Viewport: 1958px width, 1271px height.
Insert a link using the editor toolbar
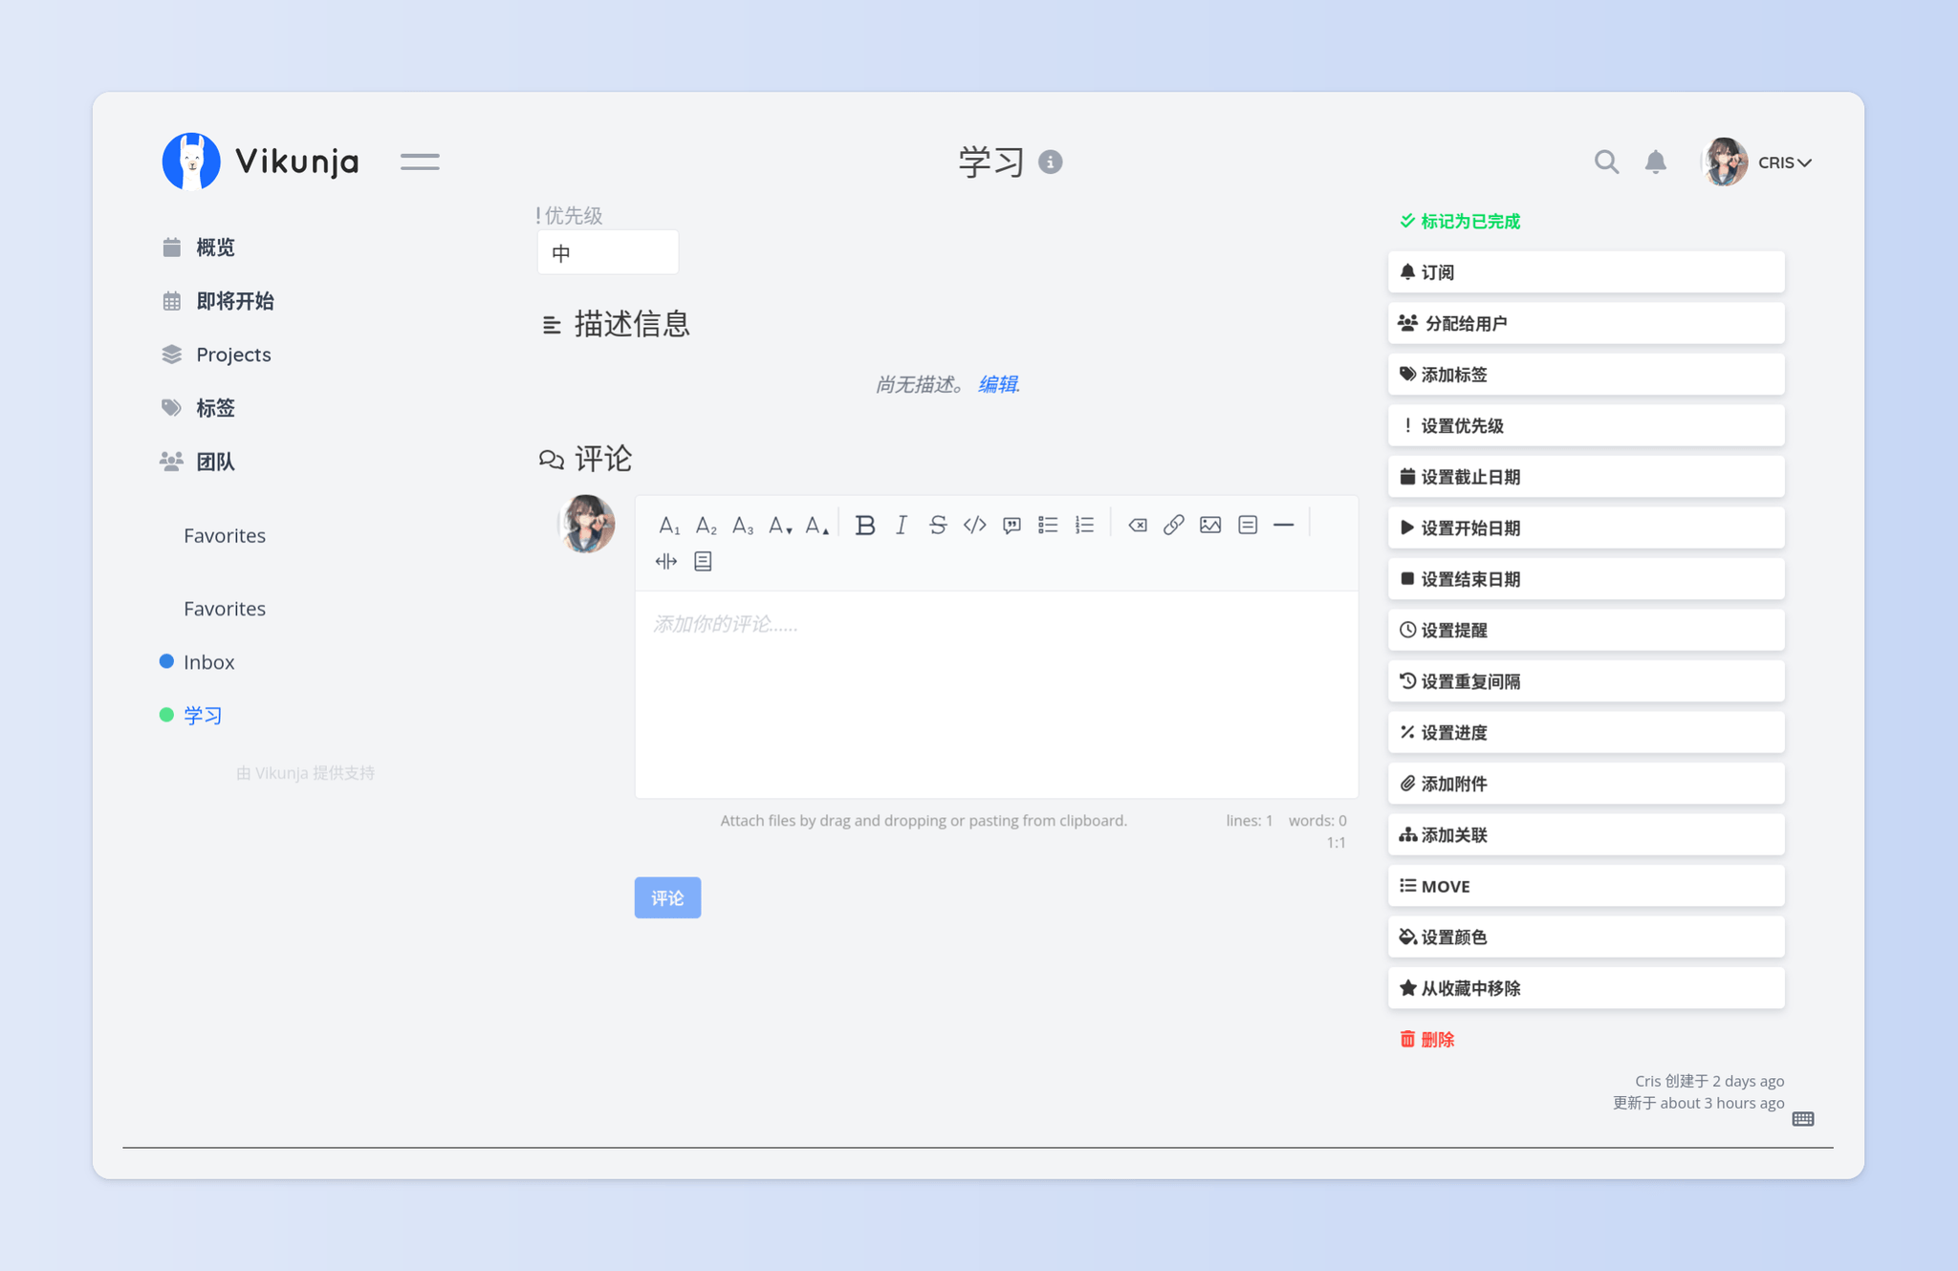coord(1173,525)
